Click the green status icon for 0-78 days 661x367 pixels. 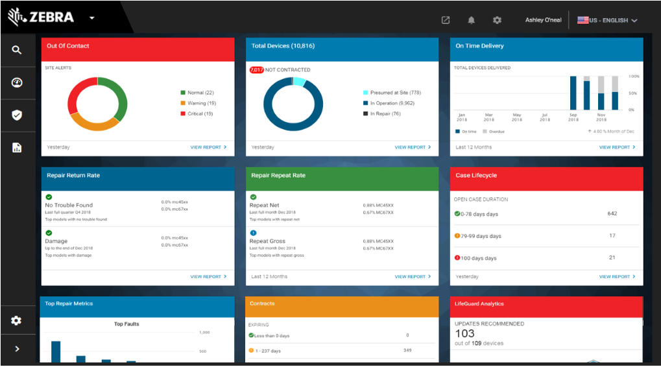pyautogui.click(x=457, y=213)
